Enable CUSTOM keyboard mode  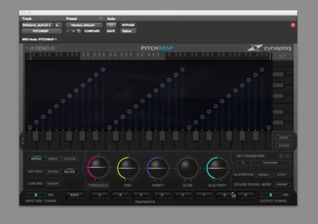(69, 159)
